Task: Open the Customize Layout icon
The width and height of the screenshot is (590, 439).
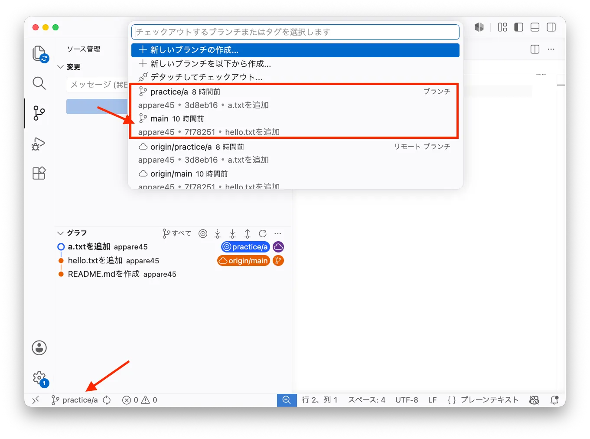Action: [502, 27]
